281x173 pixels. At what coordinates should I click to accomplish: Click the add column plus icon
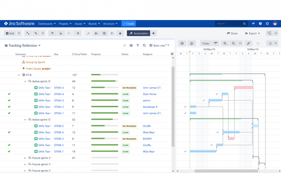pyautogui.click(x=172, y=54)
